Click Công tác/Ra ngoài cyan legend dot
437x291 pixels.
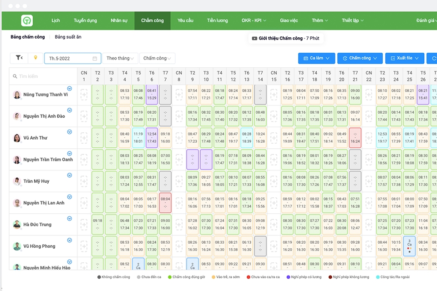[378, 277]
